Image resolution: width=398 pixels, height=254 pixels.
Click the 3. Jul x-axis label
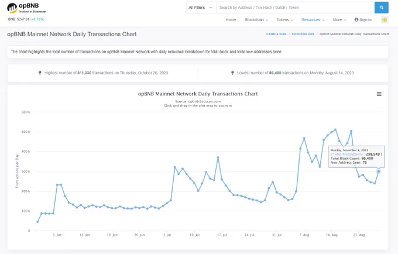167,235
